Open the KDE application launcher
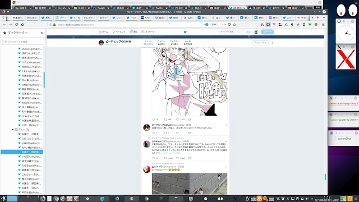This screenshot has width=359, height=202. coord(3,199)
